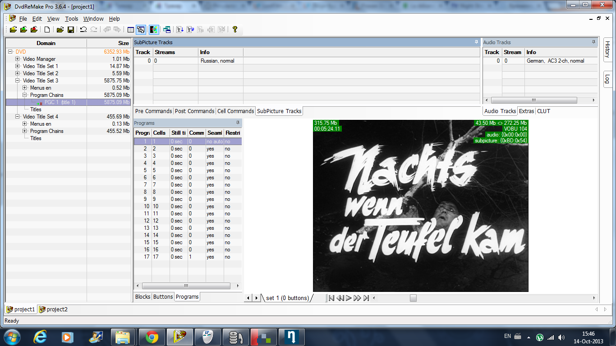The image size is (616, 346).
Task: Click the red export DVD folder icon
Action: [34, 30]
